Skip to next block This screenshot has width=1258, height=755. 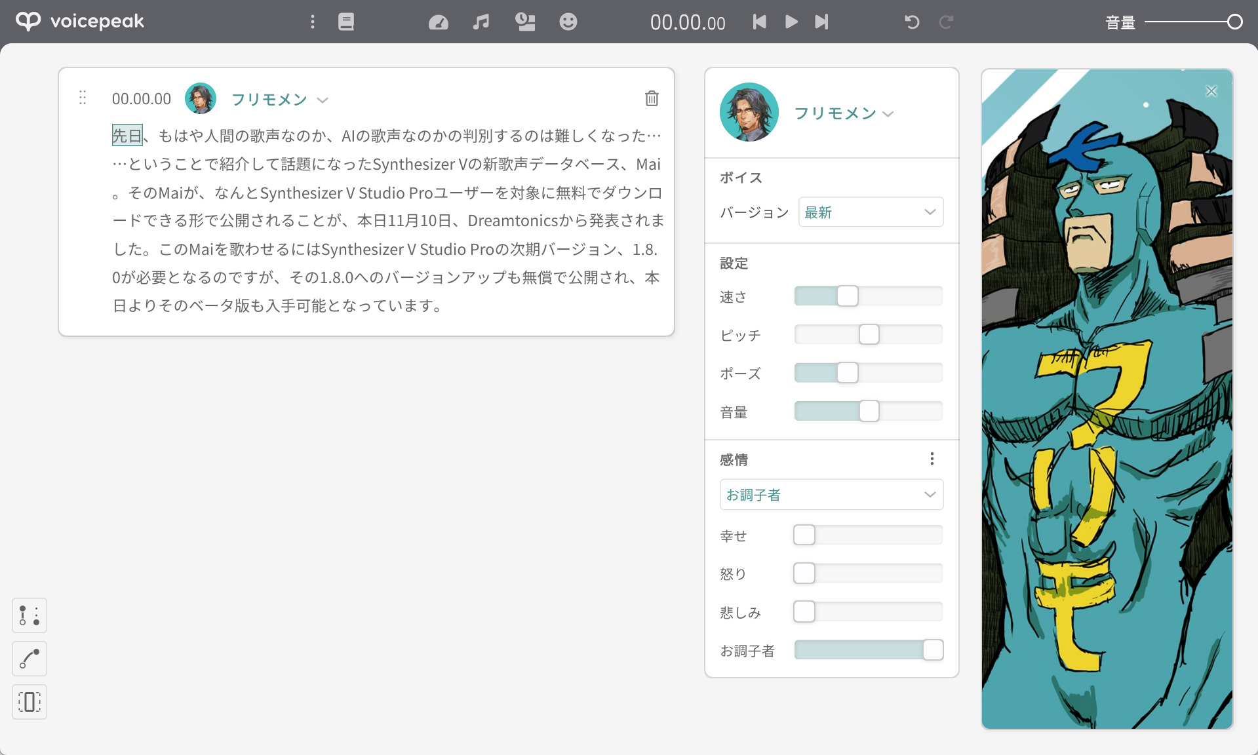click(821, 22)
